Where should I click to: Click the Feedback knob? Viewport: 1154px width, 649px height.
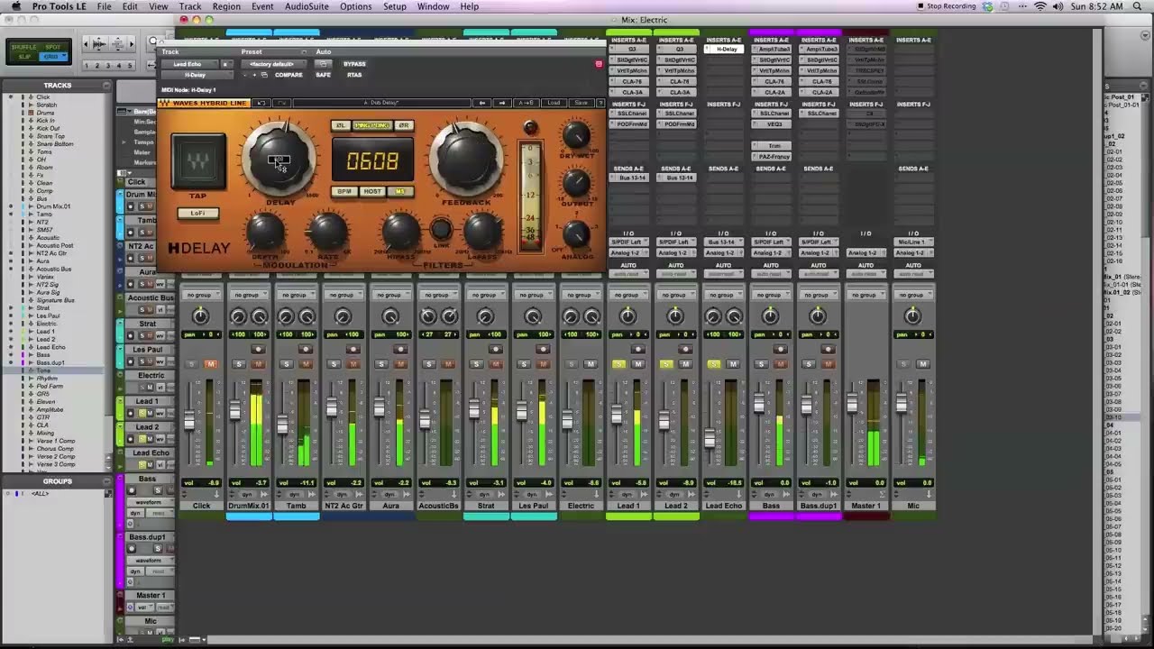click(466, 159)
